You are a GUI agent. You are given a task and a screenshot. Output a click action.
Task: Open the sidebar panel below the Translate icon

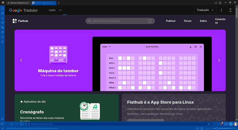[x=2, y=32]
